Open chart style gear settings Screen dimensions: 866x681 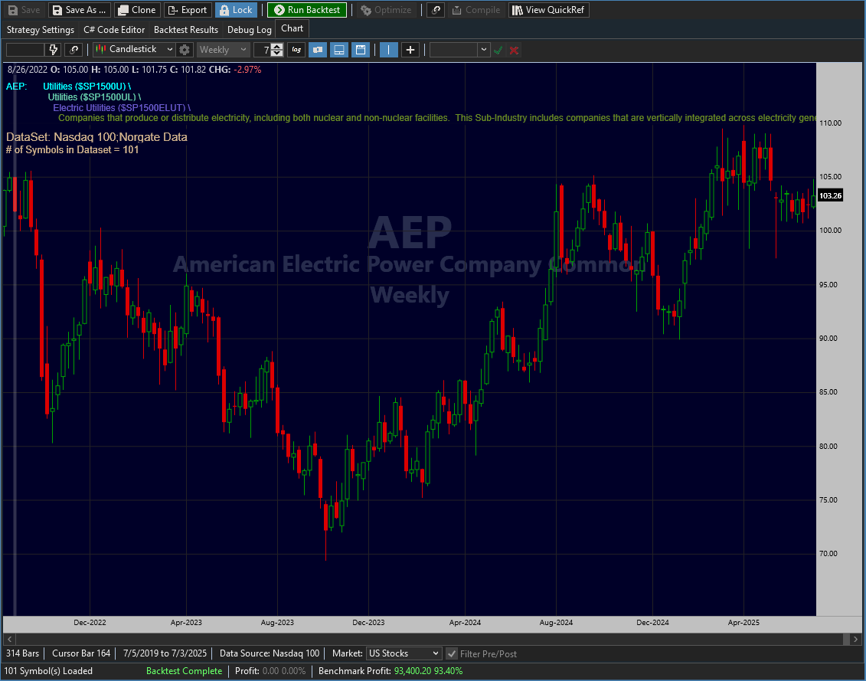(x=185, y=50)
